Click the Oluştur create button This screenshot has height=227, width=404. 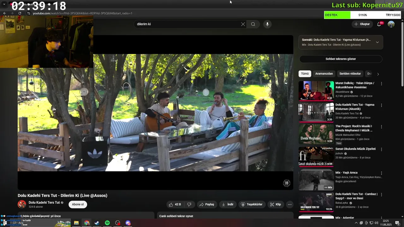coord(362,24)
